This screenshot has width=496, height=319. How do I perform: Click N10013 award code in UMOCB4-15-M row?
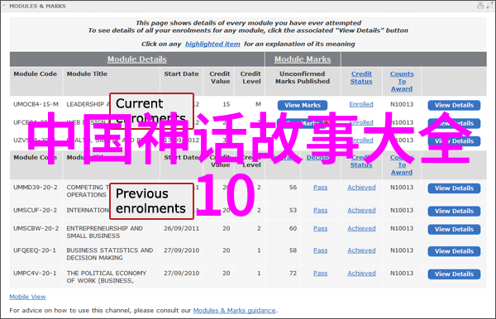(x=402, y=104)
